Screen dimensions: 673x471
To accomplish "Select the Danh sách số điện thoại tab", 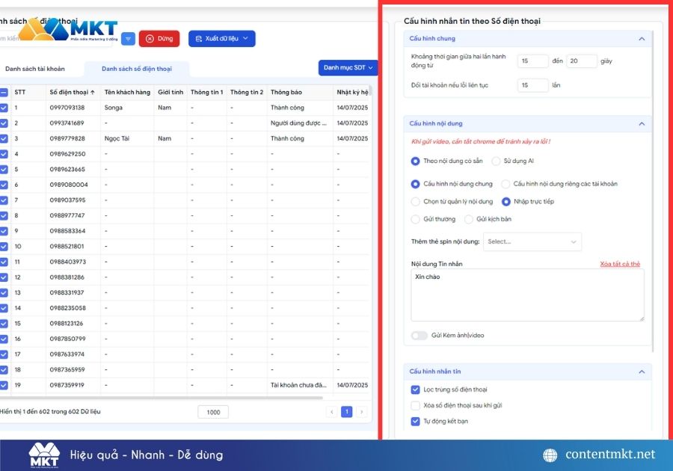I will (x=137, y=69).
